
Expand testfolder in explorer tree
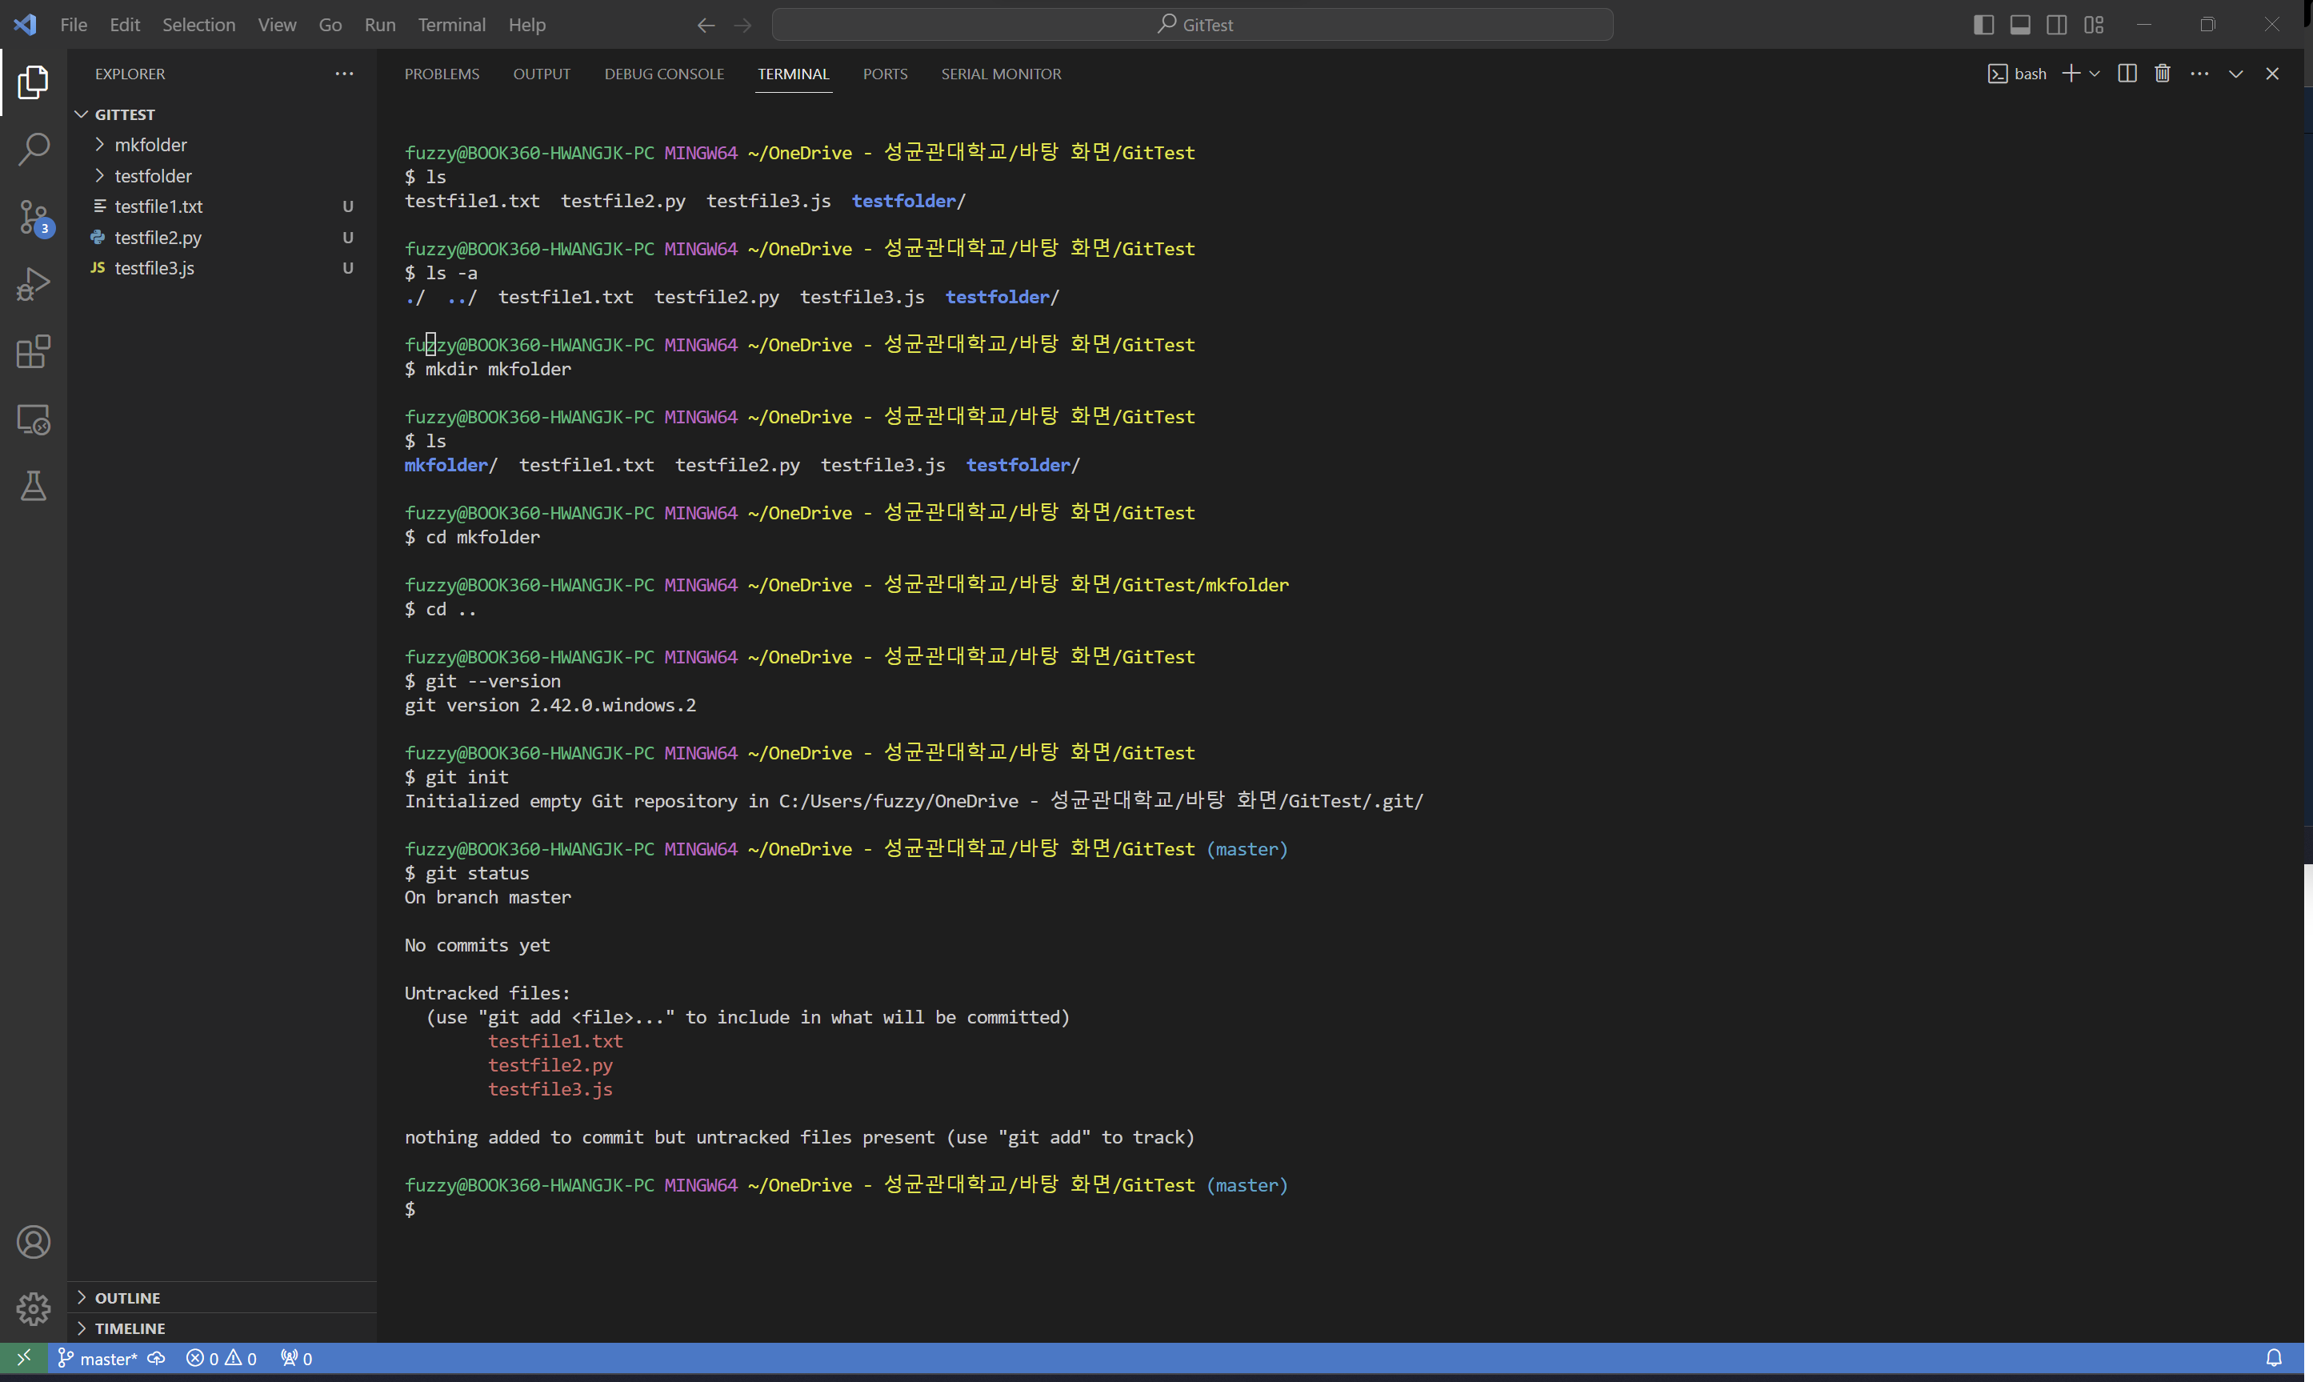(222, 176)
